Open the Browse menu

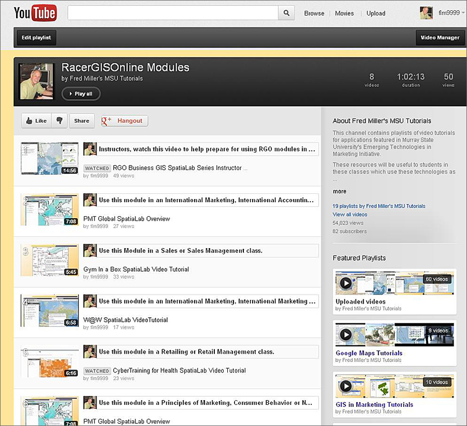pos(314,13)
